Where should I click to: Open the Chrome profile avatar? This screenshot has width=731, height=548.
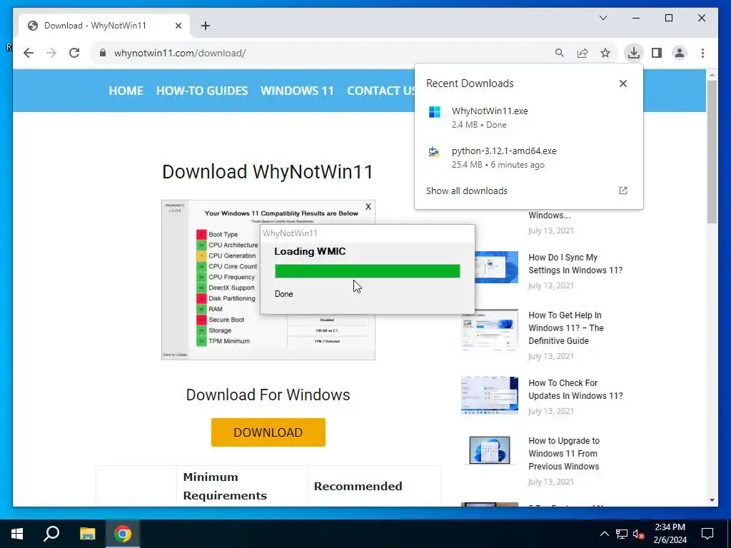point(680,53)
